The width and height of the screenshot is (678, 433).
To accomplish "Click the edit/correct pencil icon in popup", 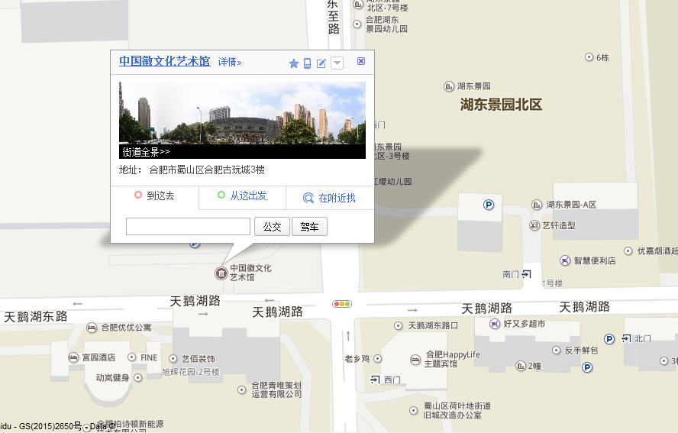I will coord(321,63).
